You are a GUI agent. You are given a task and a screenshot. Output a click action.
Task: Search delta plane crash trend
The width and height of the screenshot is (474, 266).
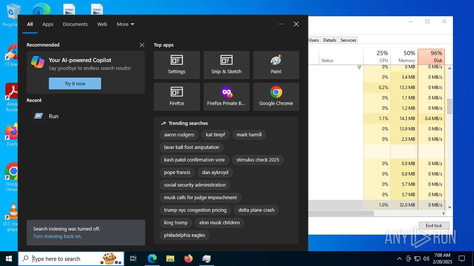pos(256,210)
